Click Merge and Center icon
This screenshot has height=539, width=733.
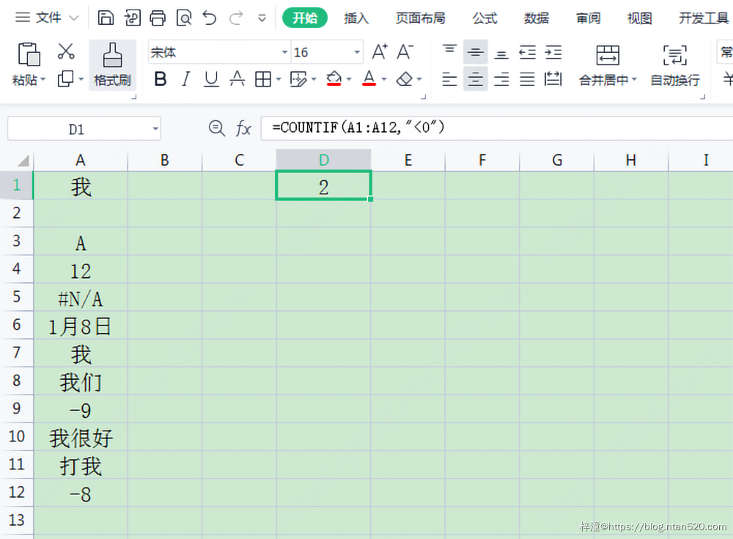coord(608,55)
